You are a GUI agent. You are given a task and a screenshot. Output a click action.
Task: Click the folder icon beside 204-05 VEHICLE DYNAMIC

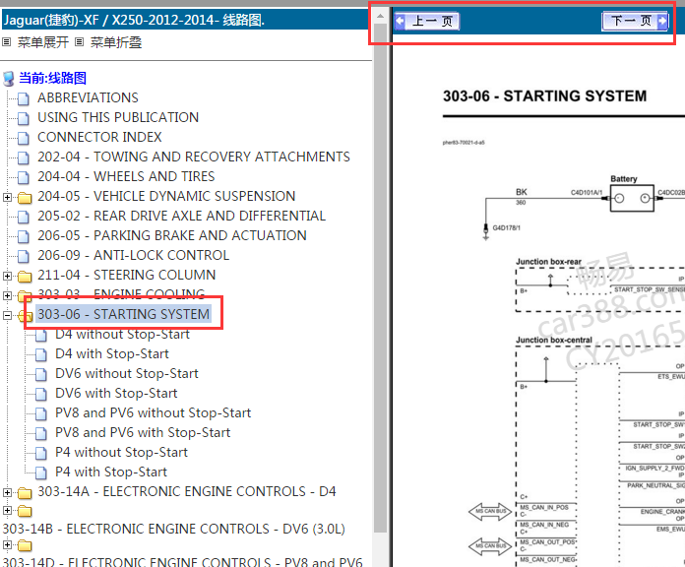click(25, 198)
